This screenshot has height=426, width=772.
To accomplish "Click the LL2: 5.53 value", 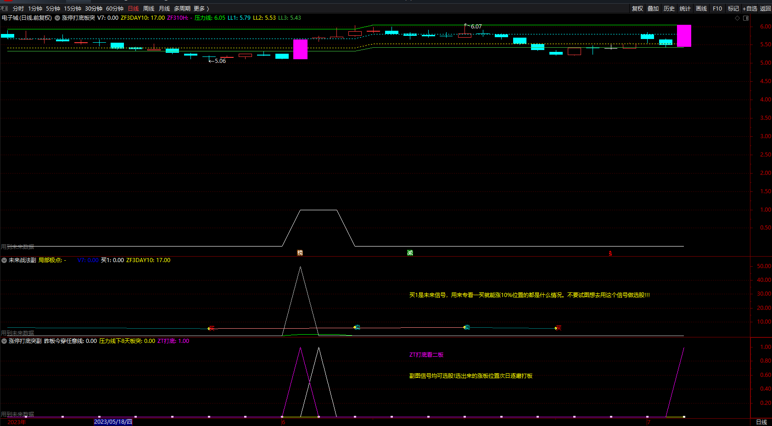I will 264,18.
